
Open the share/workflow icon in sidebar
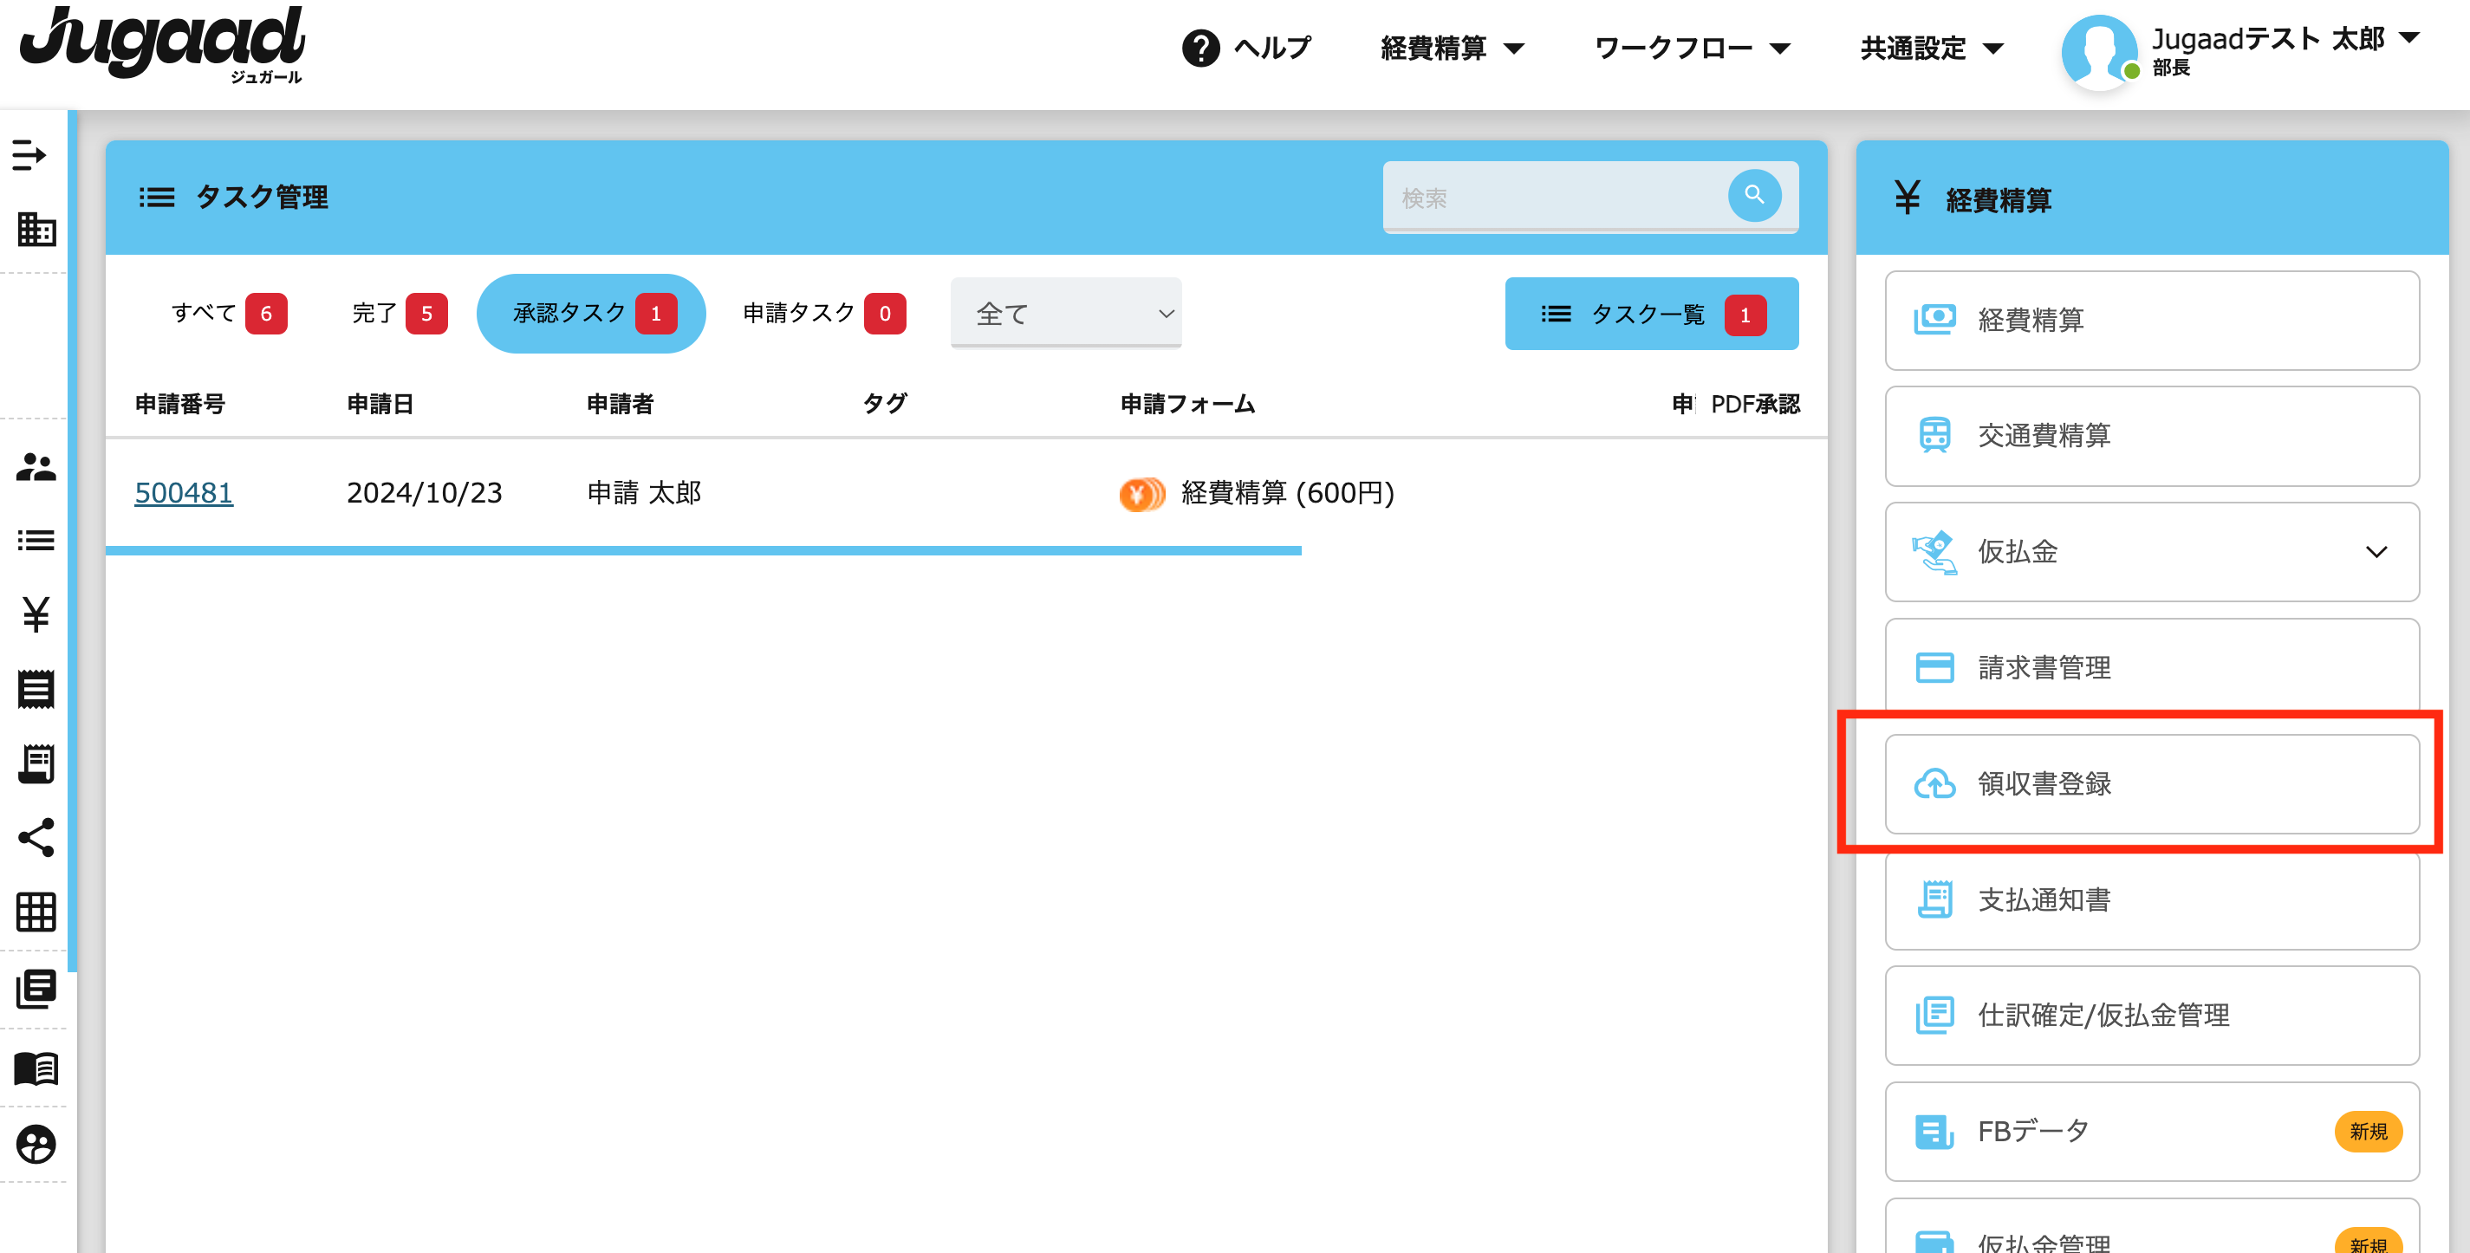pyautogui.click(x=36, y=838)
